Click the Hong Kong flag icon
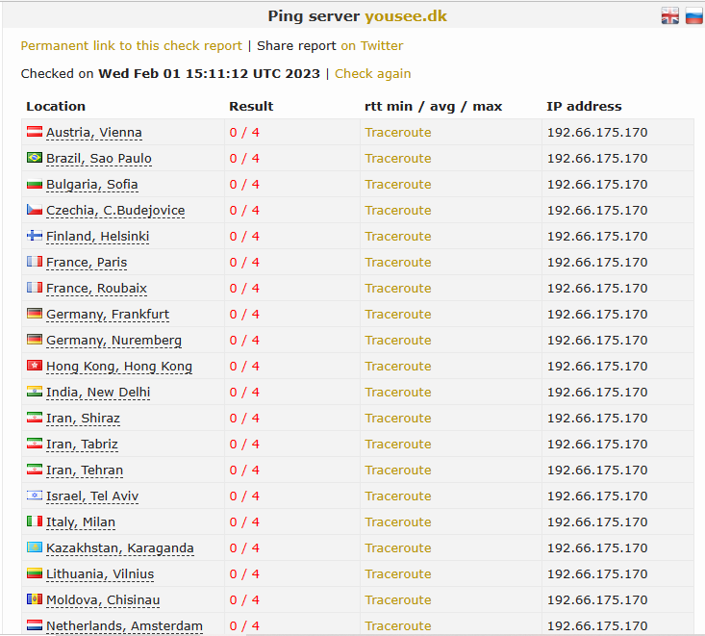 click(35, 366)
